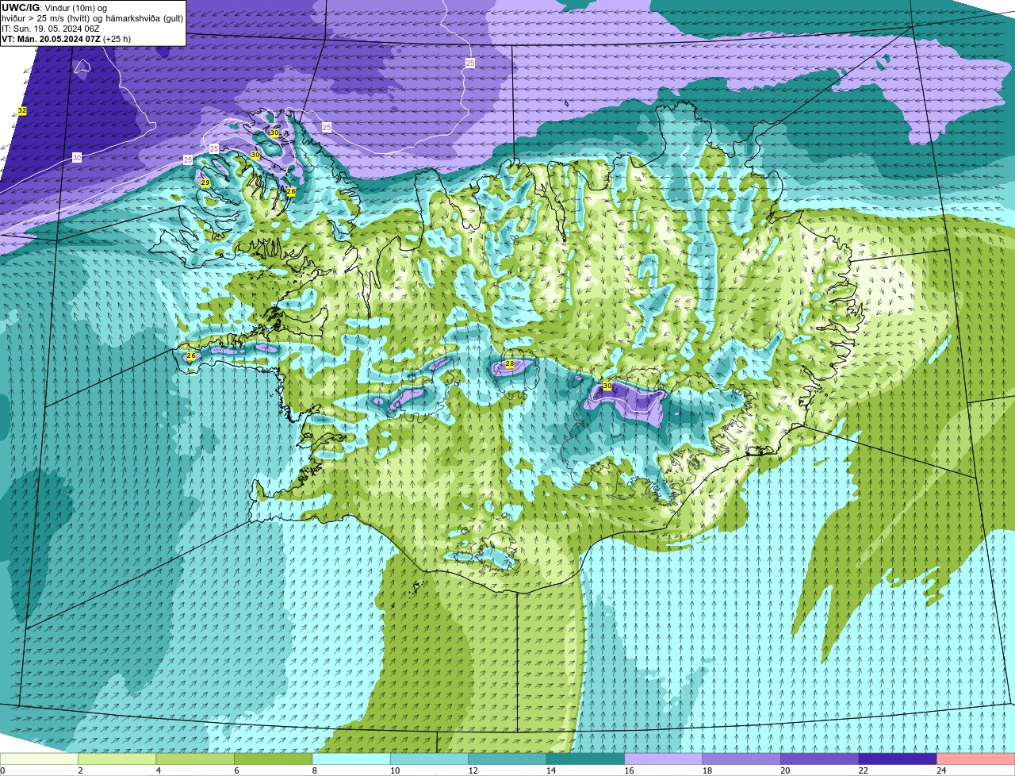Click the "2" tick label on the scale

[x=80, y=770]
